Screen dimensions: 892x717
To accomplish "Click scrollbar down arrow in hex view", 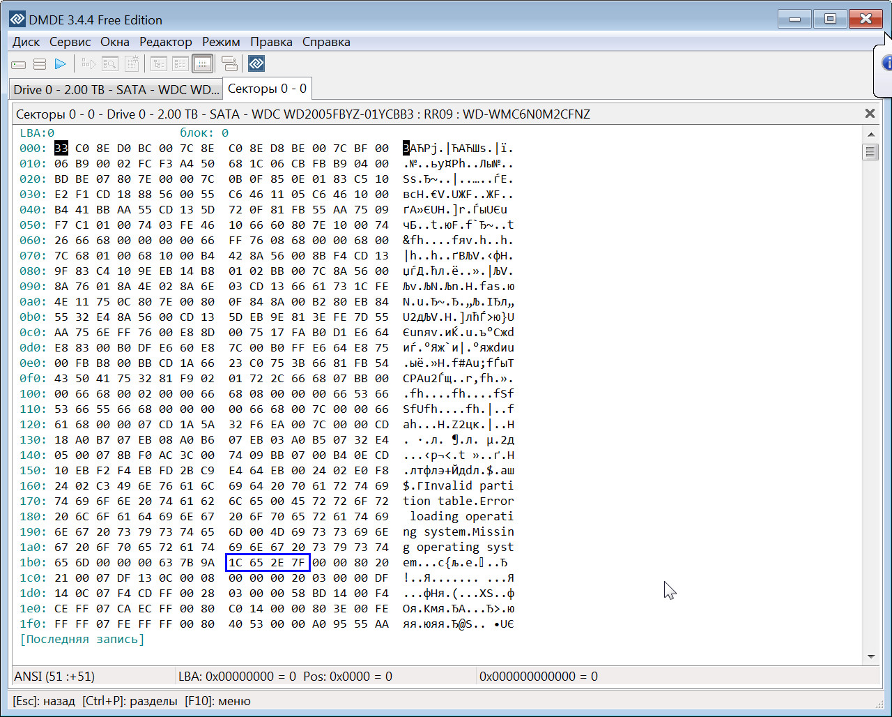I will [x=870, y=656].
